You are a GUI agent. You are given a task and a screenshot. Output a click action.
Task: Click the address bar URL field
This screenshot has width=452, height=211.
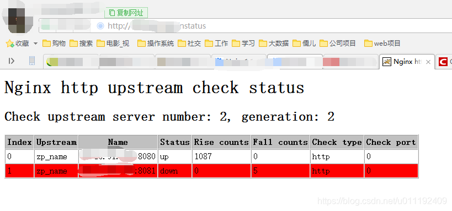[245, 26]
